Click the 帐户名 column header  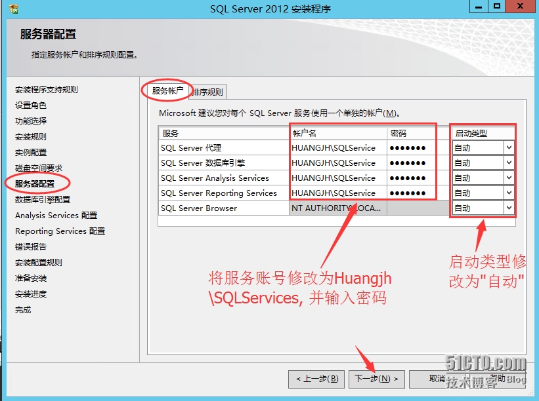338,134
